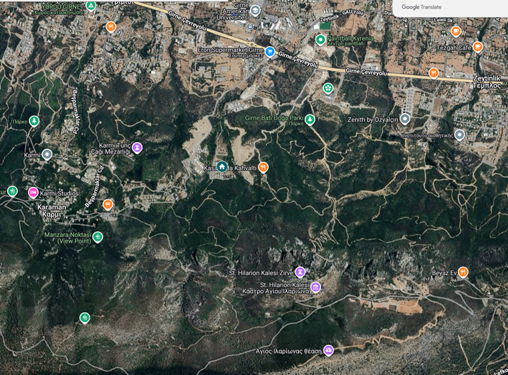Click the Karmi Tunç Çağı Mezarlığı purple pin

coord(138,148)
